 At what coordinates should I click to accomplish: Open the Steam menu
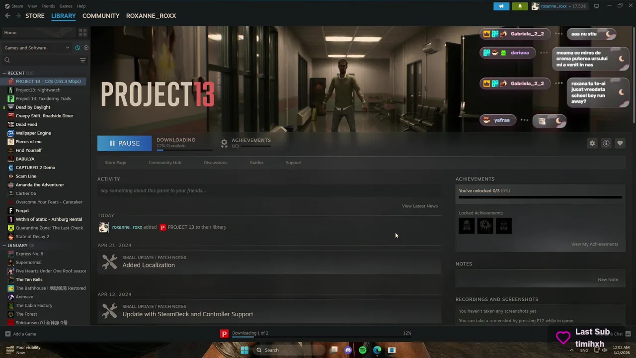(x=14, y=6)
